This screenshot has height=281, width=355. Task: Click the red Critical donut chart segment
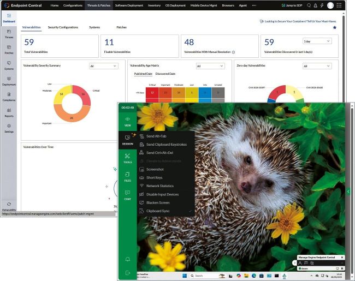[81, 94]
